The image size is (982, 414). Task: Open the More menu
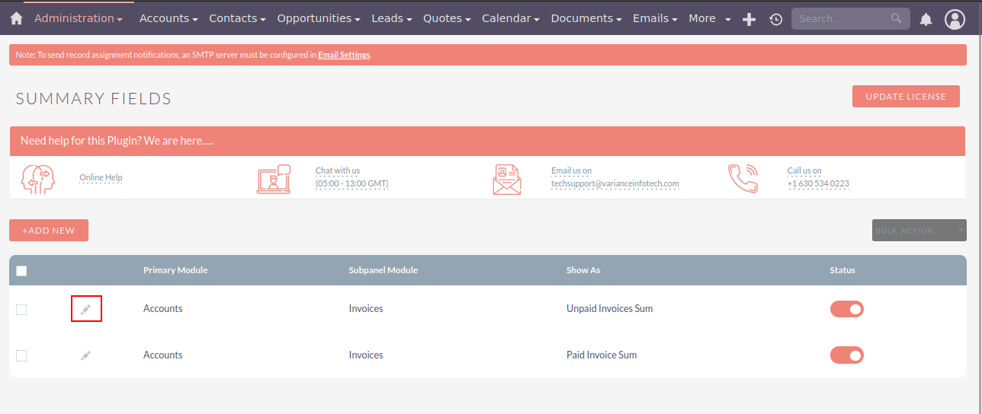click(709, 18)
